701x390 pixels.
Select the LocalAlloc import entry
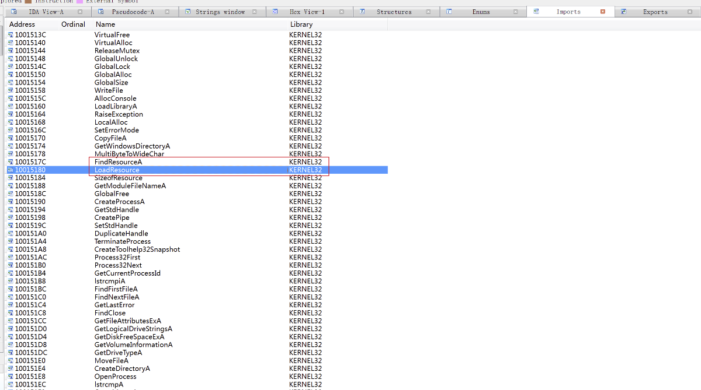(111, 122)
